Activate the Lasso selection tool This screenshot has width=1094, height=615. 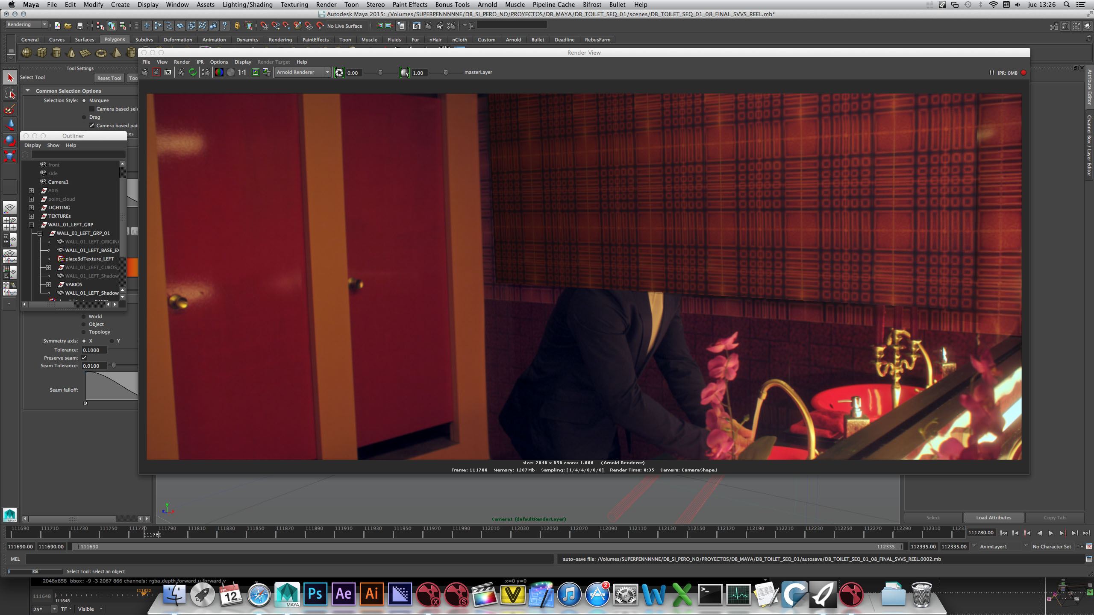[x=10, y=94]
